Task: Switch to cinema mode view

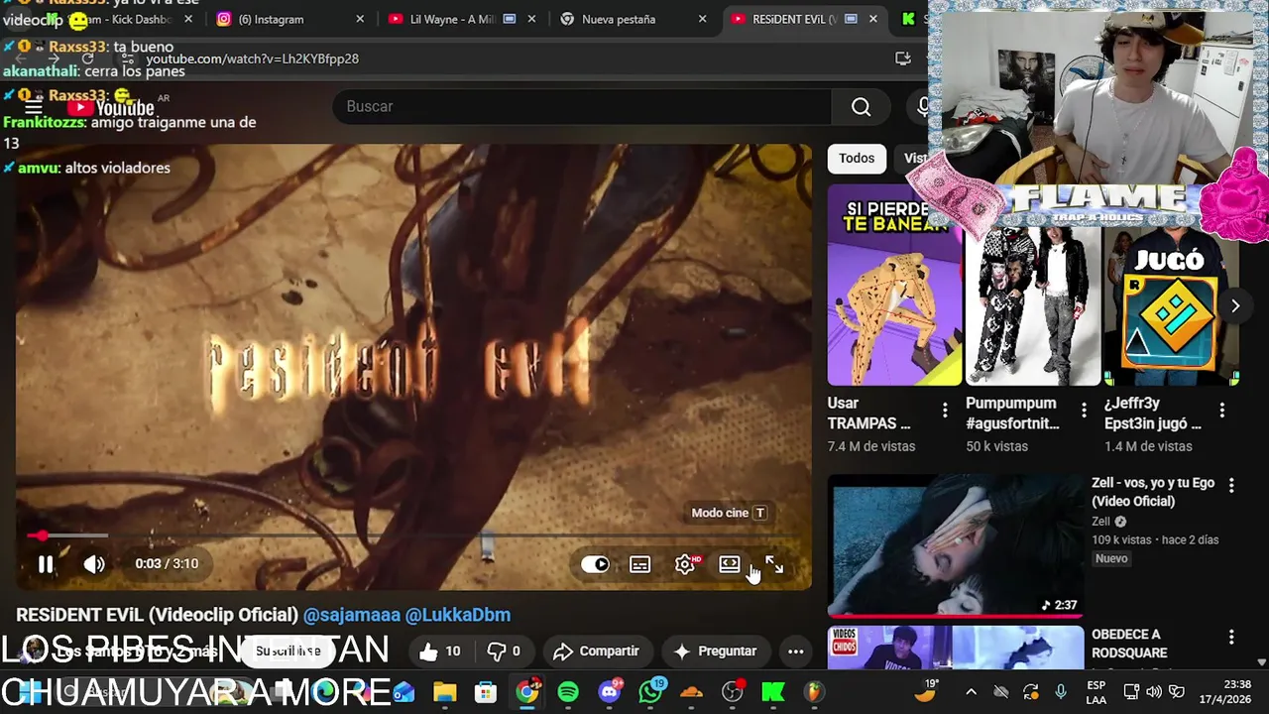Action: [x=730, y=564]
